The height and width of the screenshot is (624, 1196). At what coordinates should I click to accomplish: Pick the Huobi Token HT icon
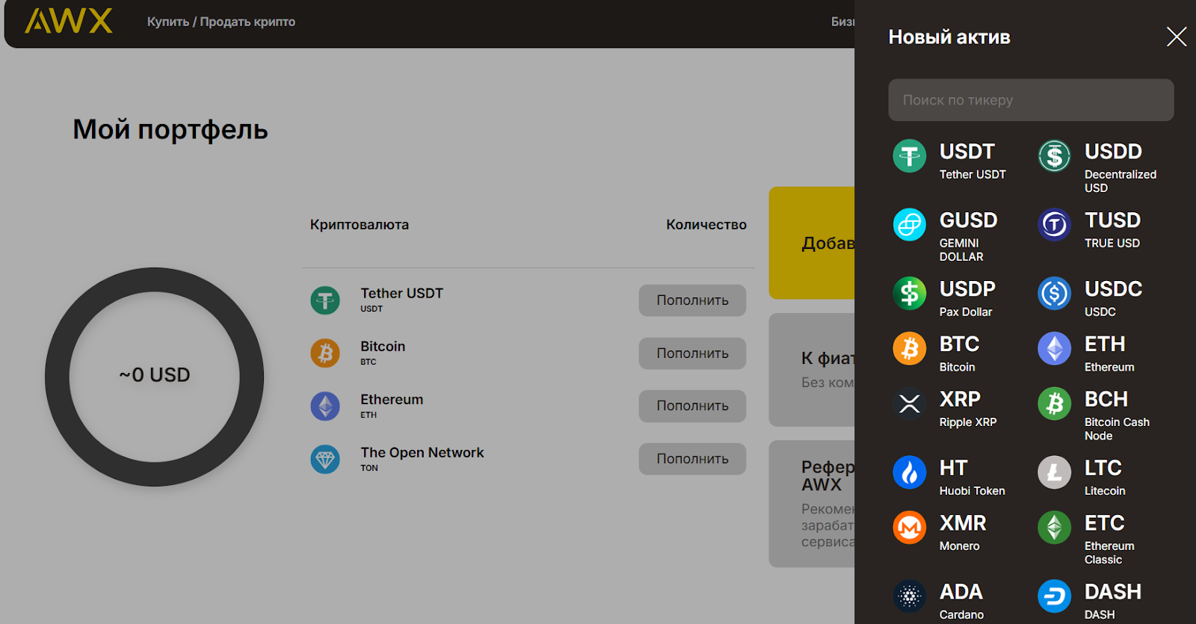click(x=909, y=472)
